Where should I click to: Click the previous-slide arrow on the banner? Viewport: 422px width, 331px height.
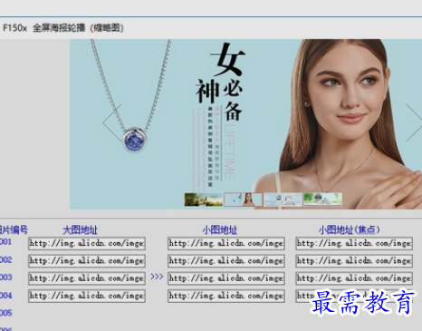pyautogui.click(x=111, y=123)
